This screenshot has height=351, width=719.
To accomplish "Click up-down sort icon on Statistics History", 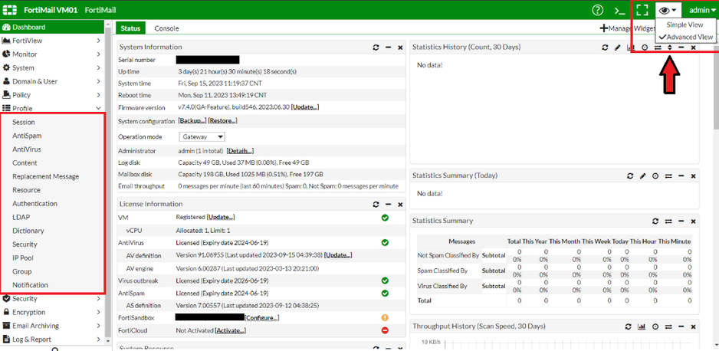I will click(x=669, y=48).
